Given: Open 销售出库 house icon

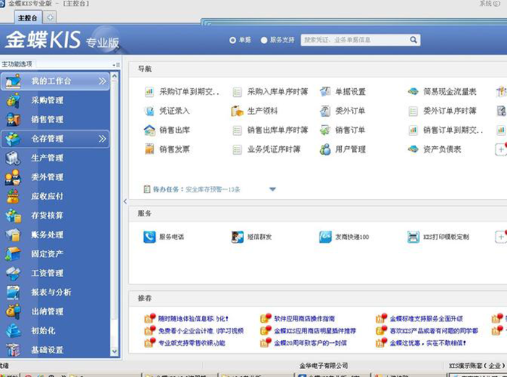Looking at the screenshot, I should (149, 130).
